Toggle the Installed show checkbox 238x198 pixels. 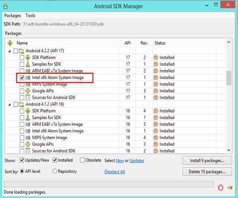tap(55, 160)
